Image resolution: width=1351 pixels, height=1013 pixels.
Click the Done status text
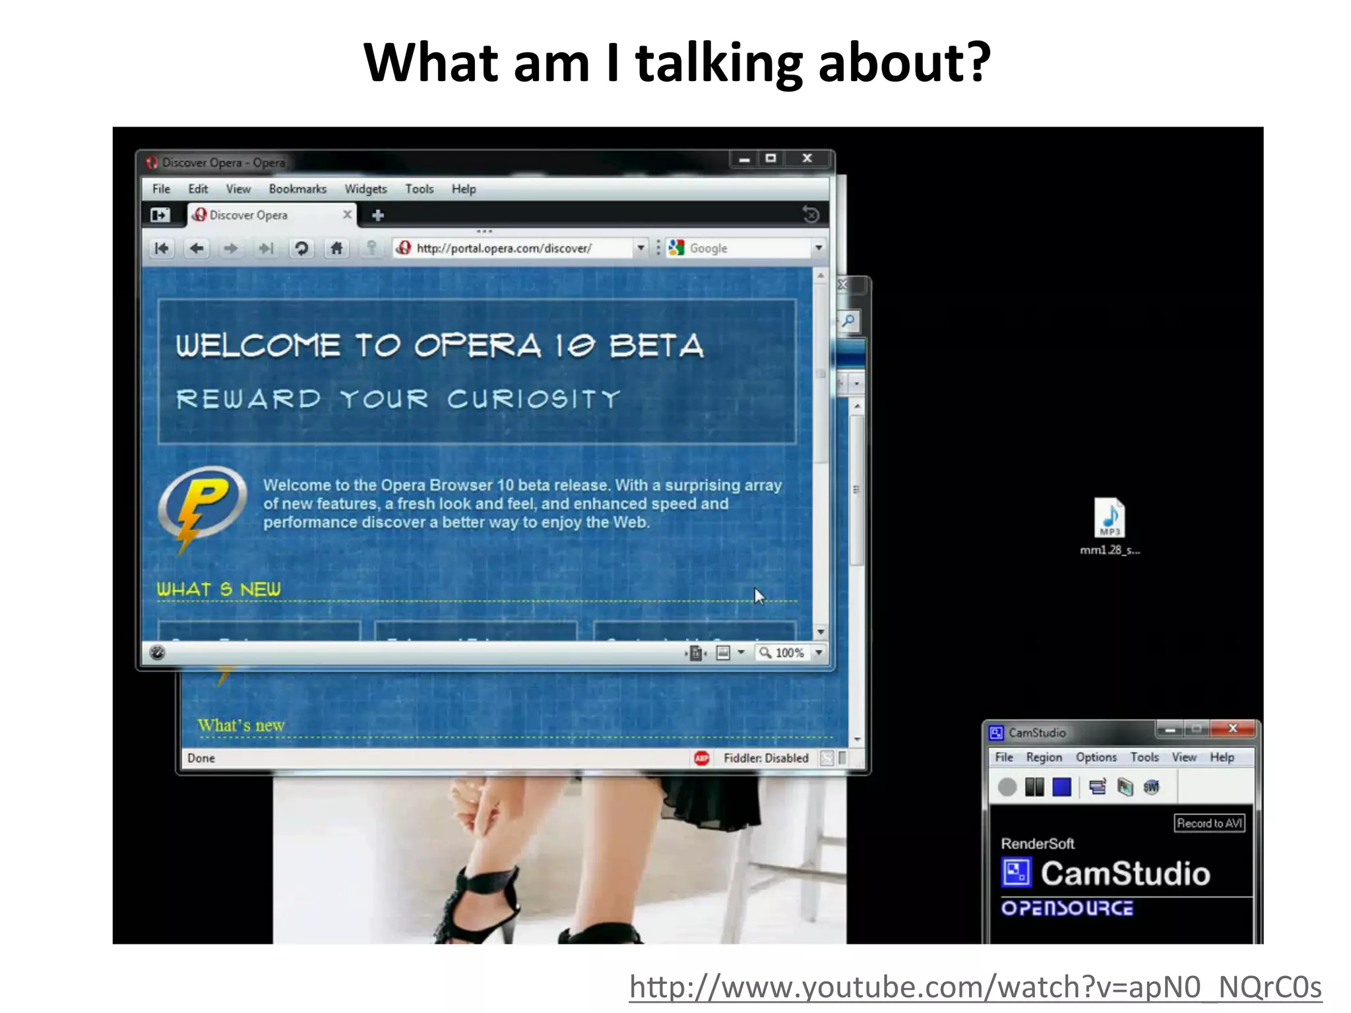click(201, 758)
